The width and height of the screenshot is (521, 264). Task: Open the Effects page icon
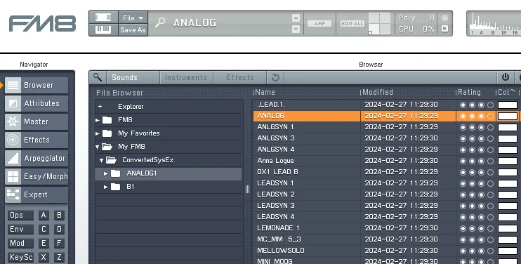coord(13,140)
